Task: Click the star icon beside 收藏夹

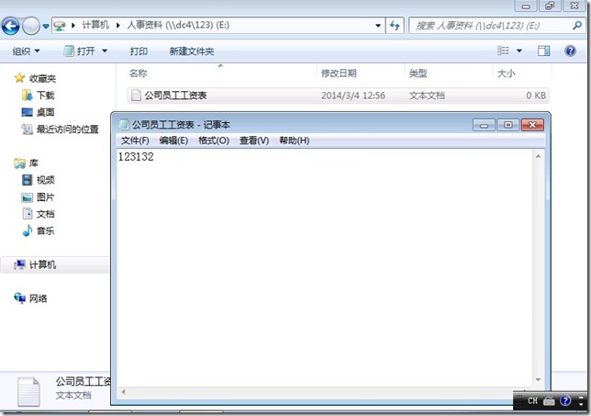Action: (x=19, y=78)
